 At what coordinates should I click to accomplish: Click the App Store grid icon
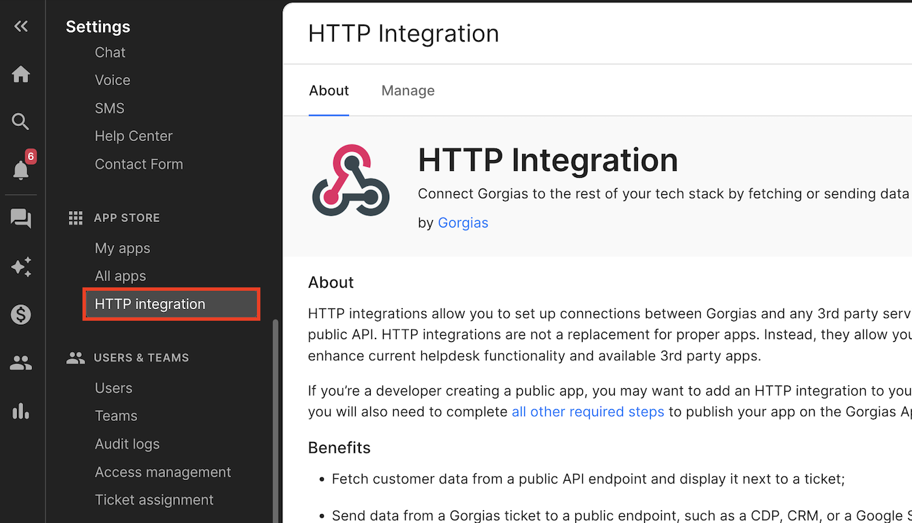tap(76, 218)
